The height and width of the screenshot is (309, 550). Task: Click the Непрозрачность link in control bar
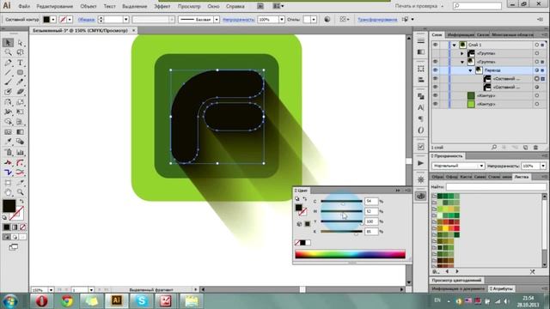coord(239,20)
